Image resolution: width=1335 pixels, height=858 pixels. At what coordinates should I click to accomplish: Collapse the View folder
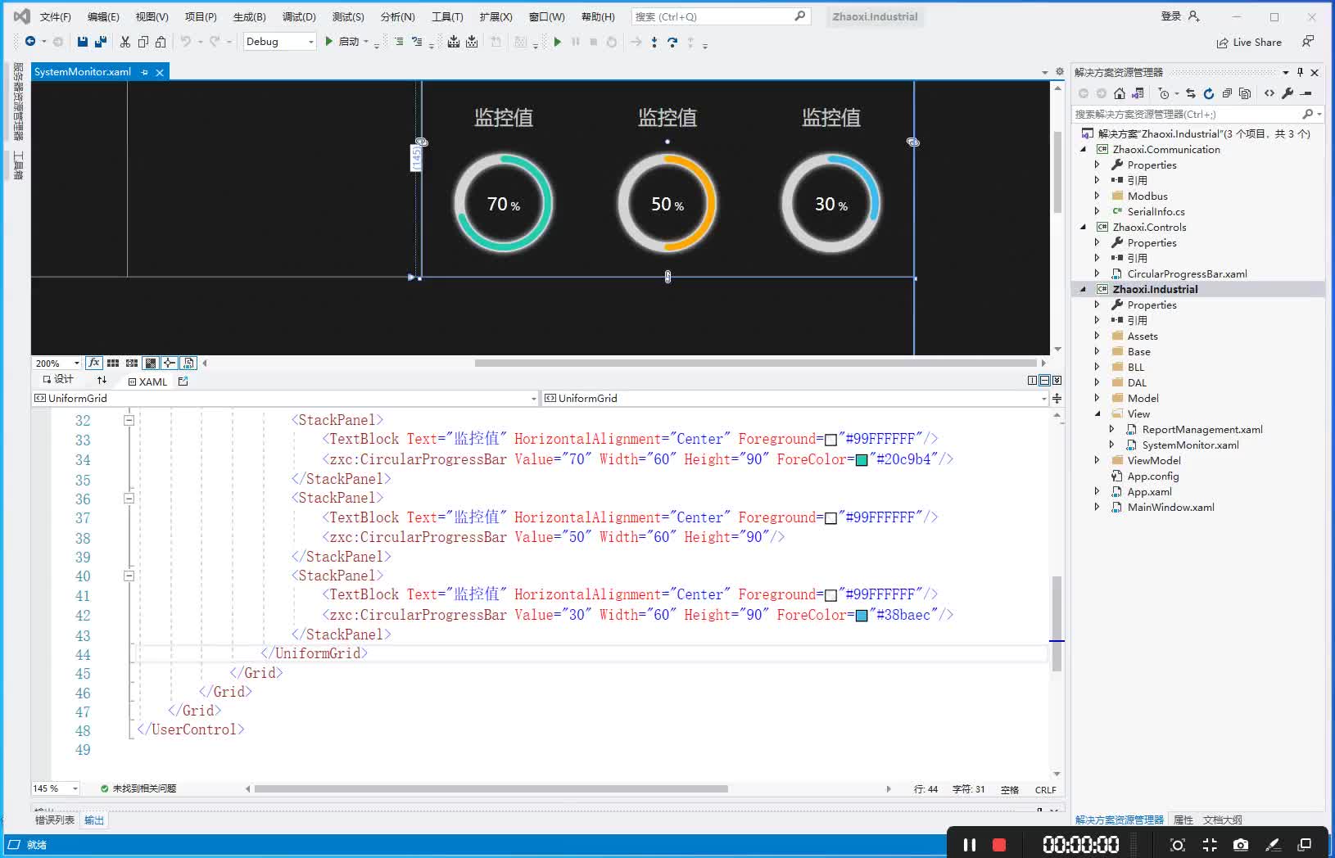point(1097,413)
